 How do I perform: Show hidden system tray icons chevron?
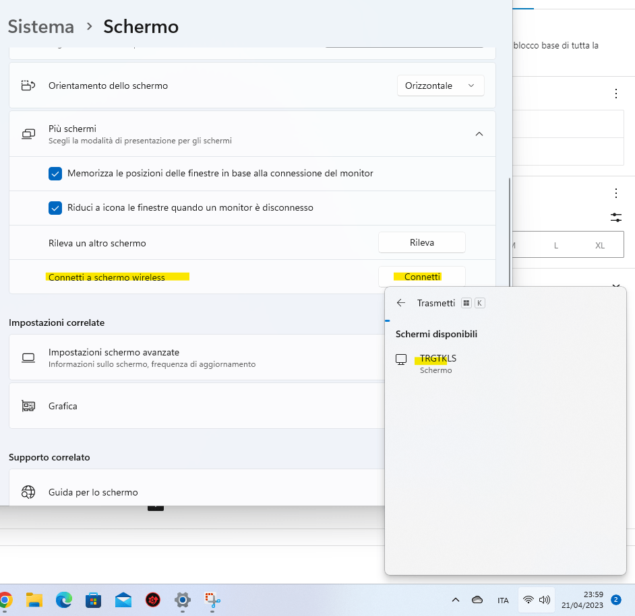(456, 600)
